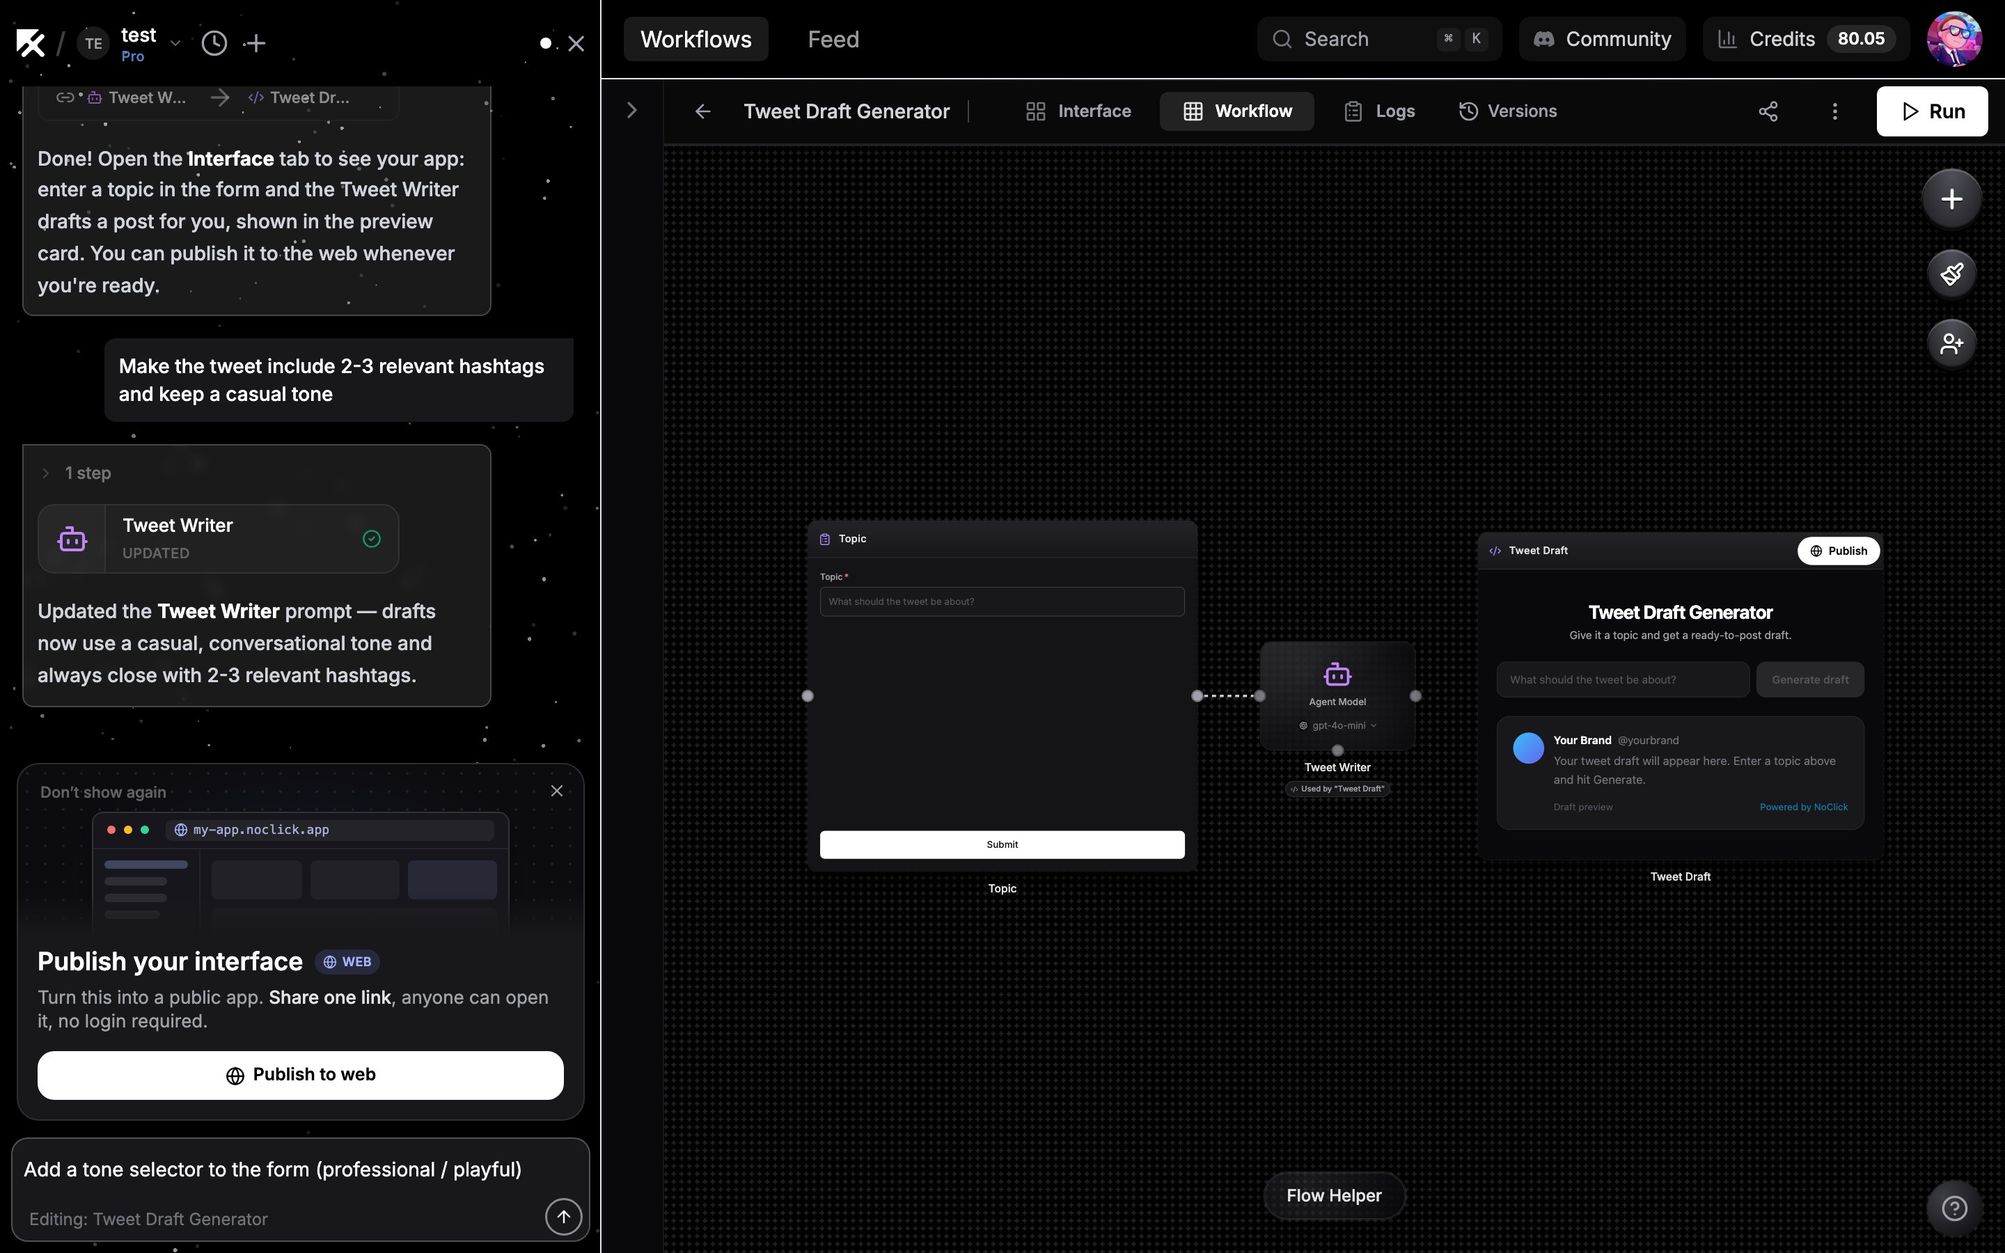This screenshot has width=2005, height=1253.
Task: Open the Workflows tab
Action: point(696,39)
